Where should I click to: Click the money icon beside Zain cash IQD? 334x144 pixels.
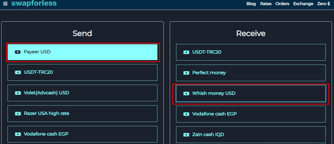pyautogui.click(x=186, y=135)
